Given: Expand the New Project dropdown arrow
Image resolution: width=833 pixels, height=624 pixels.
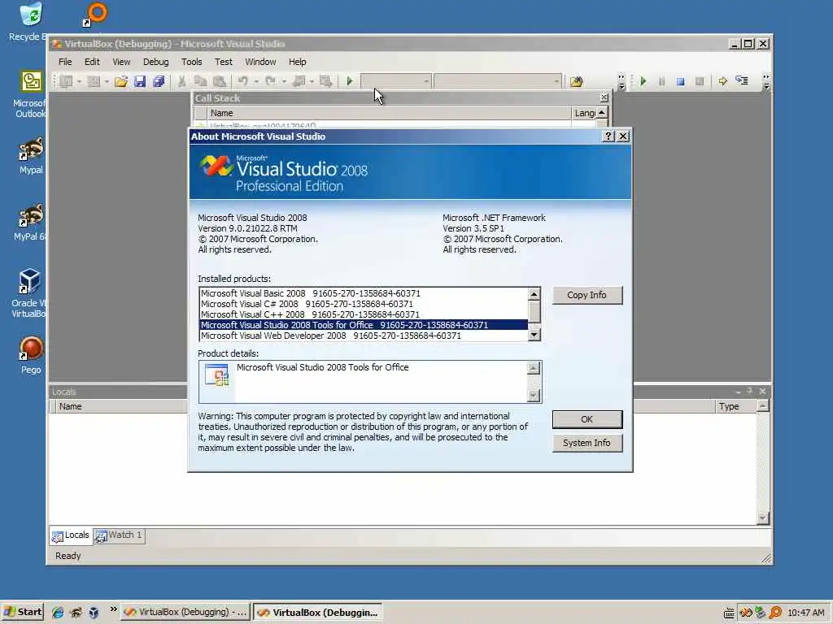Looking at the screenshot, I should pyautogui.click(x=79, y=81).
